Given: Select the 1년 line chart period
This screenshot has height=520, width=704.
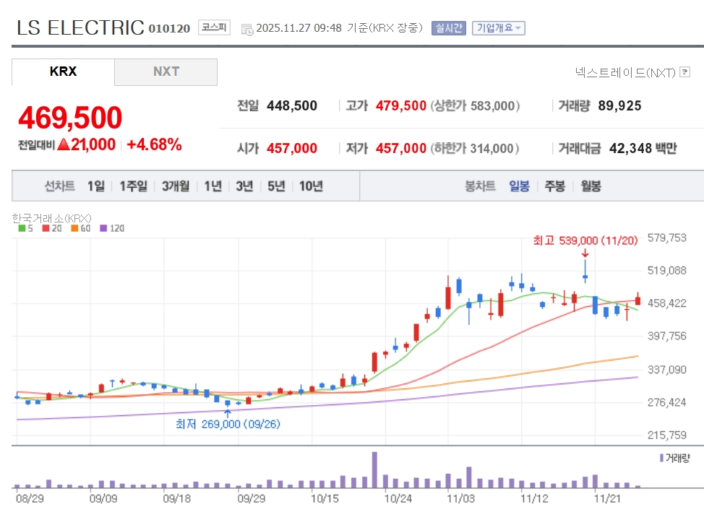Looking at the screenshot, I should point(213,186).
